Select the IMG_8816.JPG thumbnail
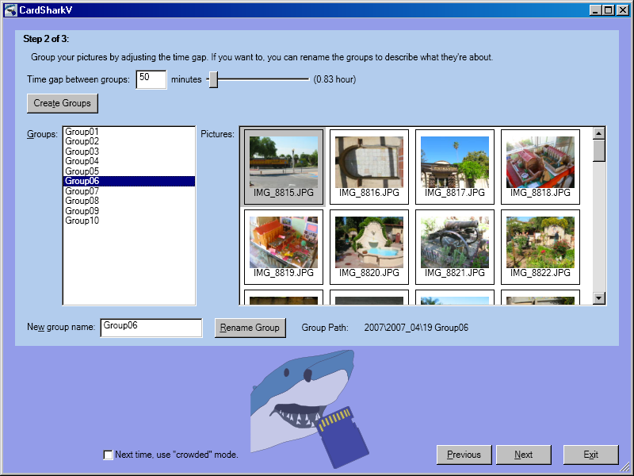 pos(369,167)
